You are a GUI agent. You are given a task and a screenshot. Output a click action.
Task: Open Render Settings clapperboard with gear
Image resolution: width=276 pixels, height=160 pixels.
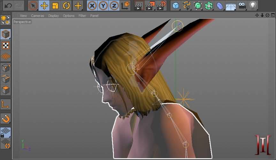tap(161, 6)
